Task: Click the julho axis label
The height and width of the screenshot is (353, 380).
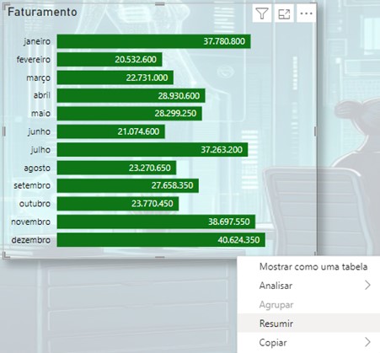Action: tap(40, 150)
